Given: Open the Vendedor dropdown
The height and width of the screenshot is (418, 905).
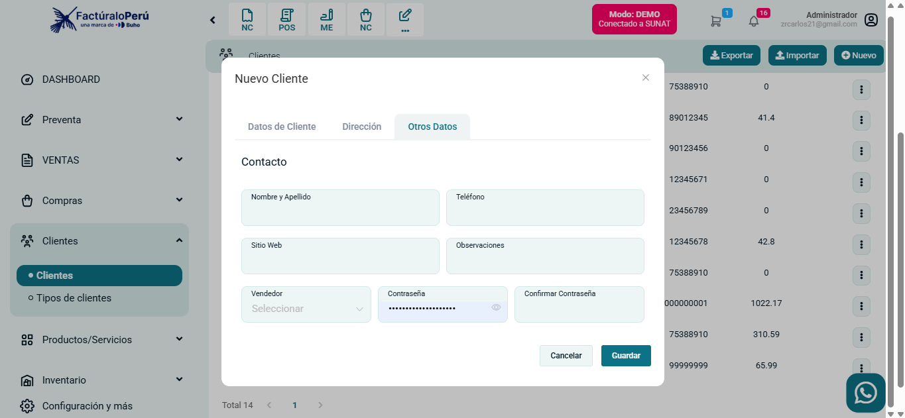Looking at the screenshot, I should 306,309.
